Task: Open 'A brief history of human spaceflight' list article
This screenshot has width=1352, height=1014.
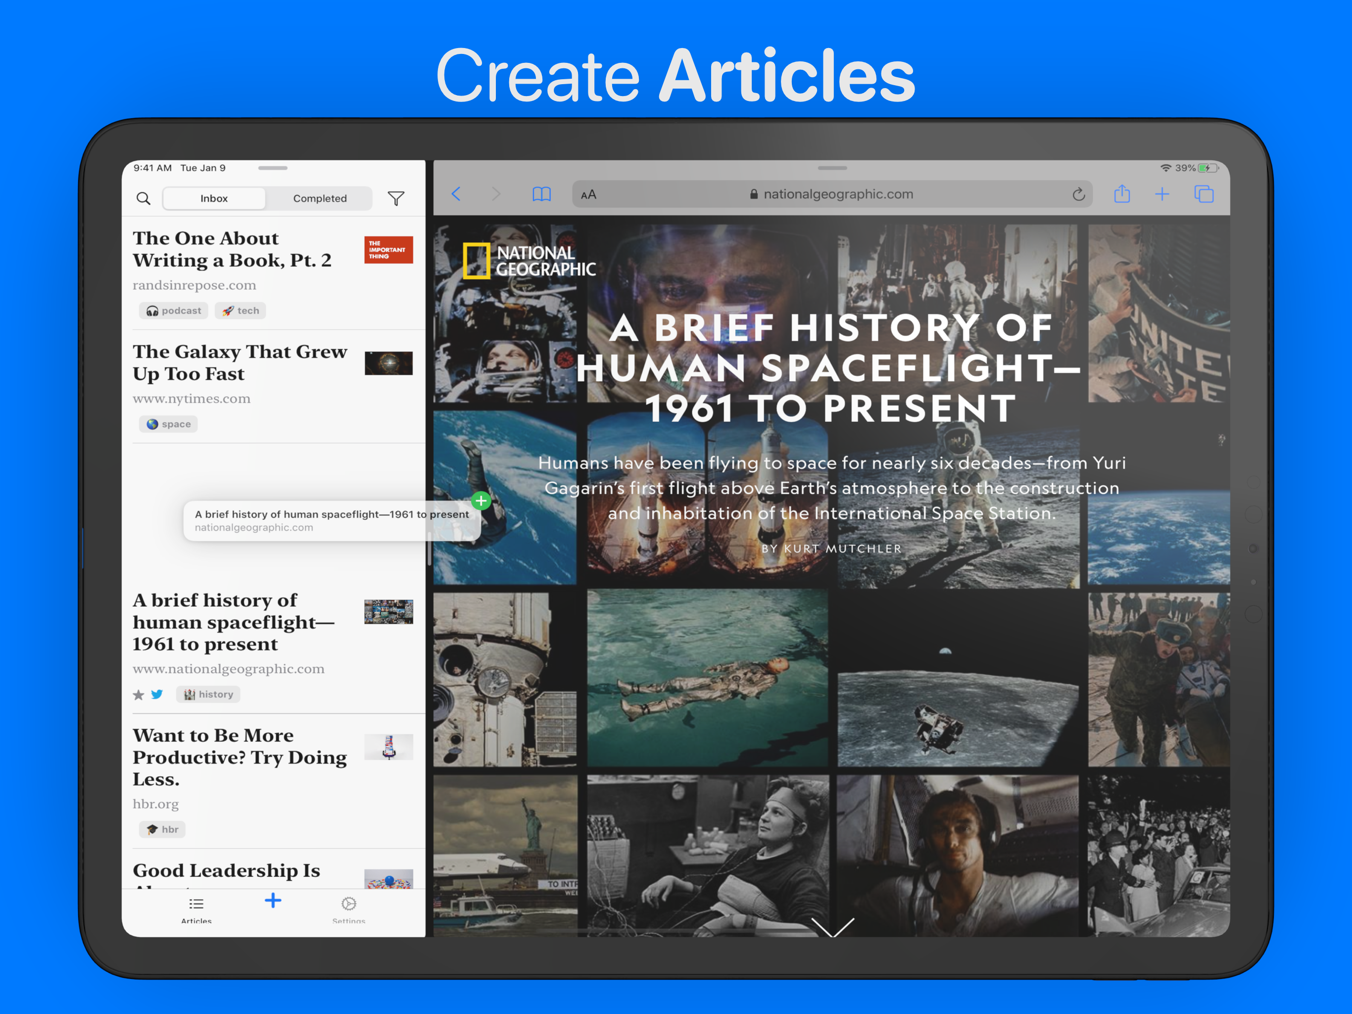Action: (273, 646)
